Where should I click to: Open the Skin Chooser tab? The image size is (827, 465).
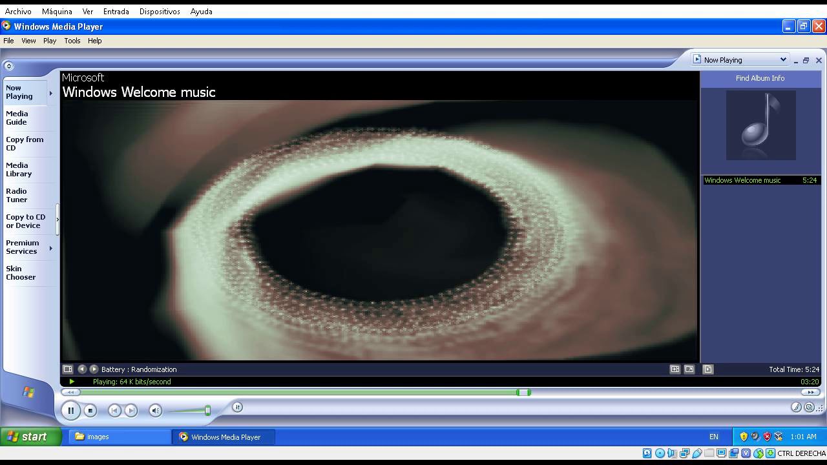point(25,273)
